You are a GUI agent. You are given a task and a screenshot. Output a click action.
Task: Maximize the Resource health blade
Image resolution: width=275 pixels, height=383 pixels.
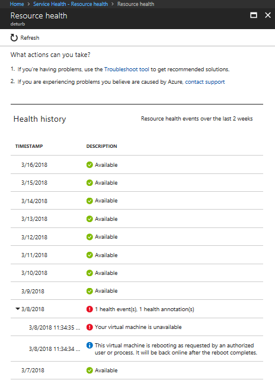point(254,15)
